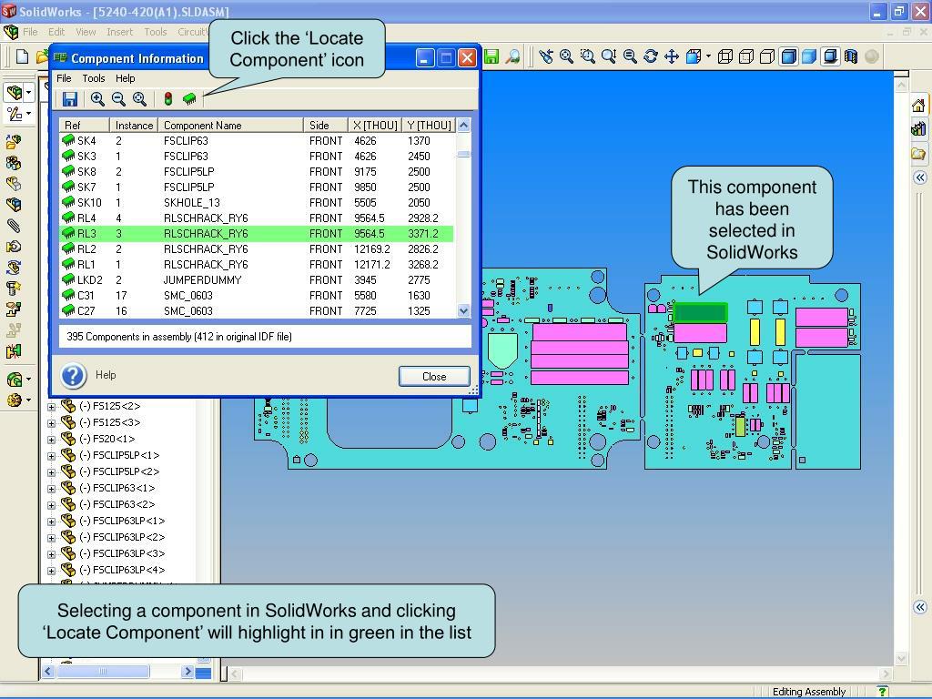Open the dropdown beside the bottom gear icon
This screenshot has height=699, width=932.
pos(28,400)
